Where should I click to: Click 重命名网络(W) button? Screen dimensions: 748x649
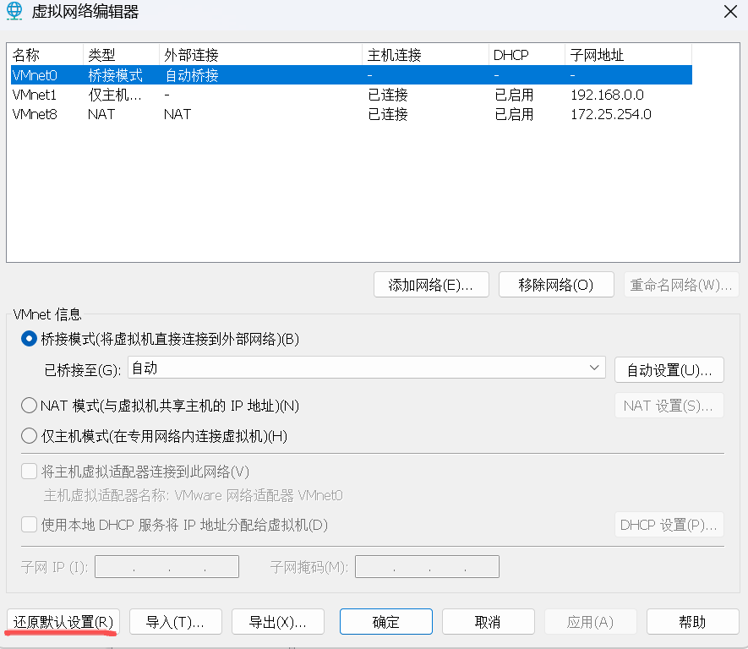click(x=680, y=285)
